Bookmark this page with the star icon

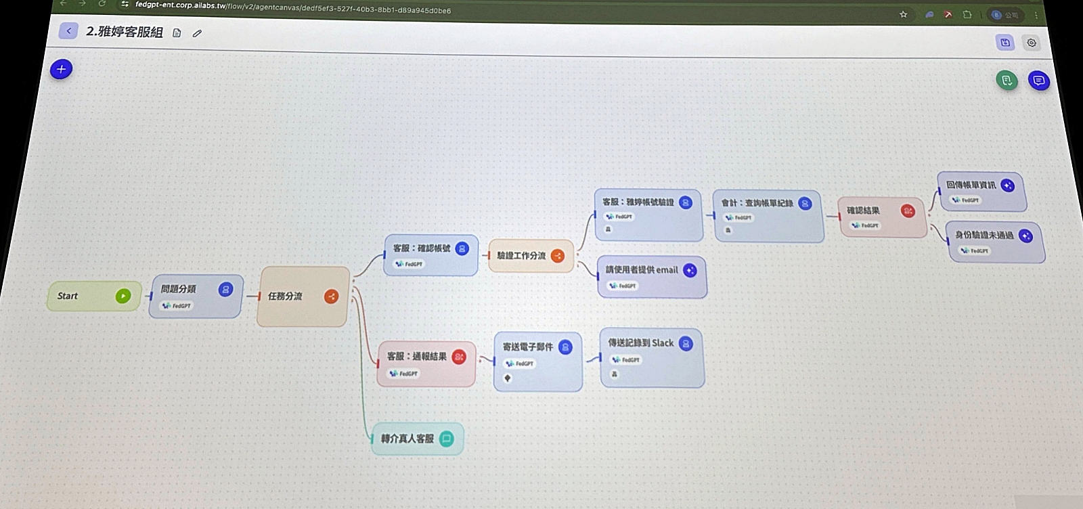[x=903, y=14]
